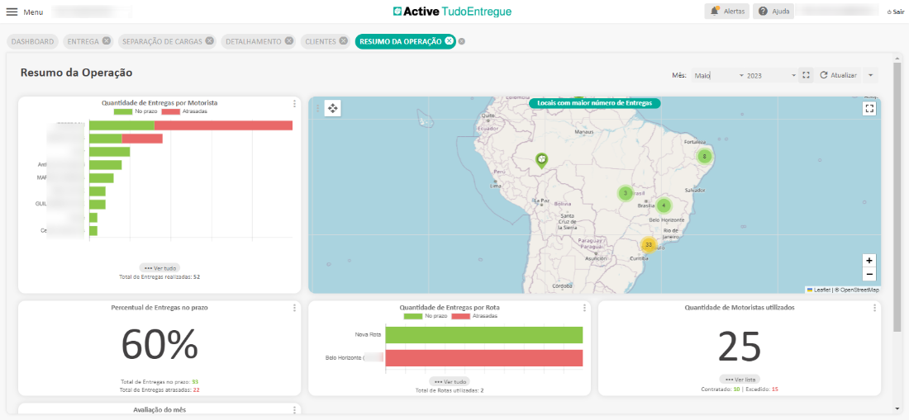Click the cluster marker showing 4
This screenshot has height=420, width=909.
[x=664, y=205]
